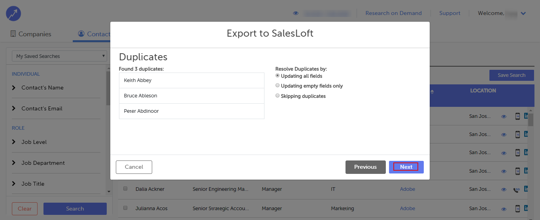This screenshot has width=540, height=220.
Task: Click the duplicate entry Bruce Ableson
Action: pyautogui.click(x=192, y=96)
